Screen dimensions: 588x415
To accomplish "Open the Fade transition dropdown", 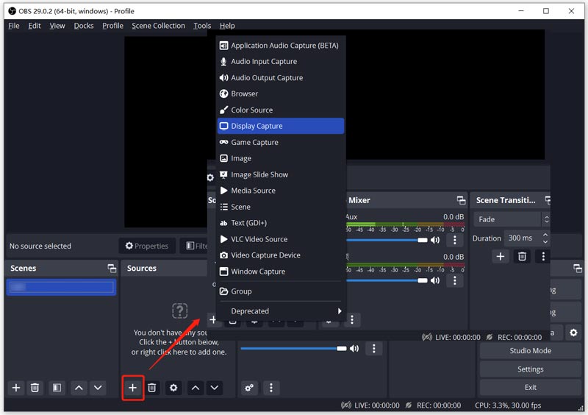I will point(512,219).
